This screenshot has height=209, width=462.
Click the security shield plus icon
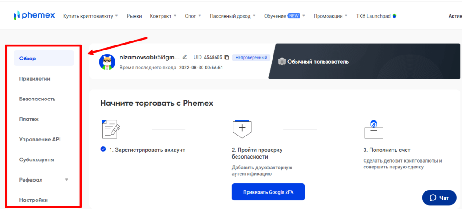coord(242,128)
